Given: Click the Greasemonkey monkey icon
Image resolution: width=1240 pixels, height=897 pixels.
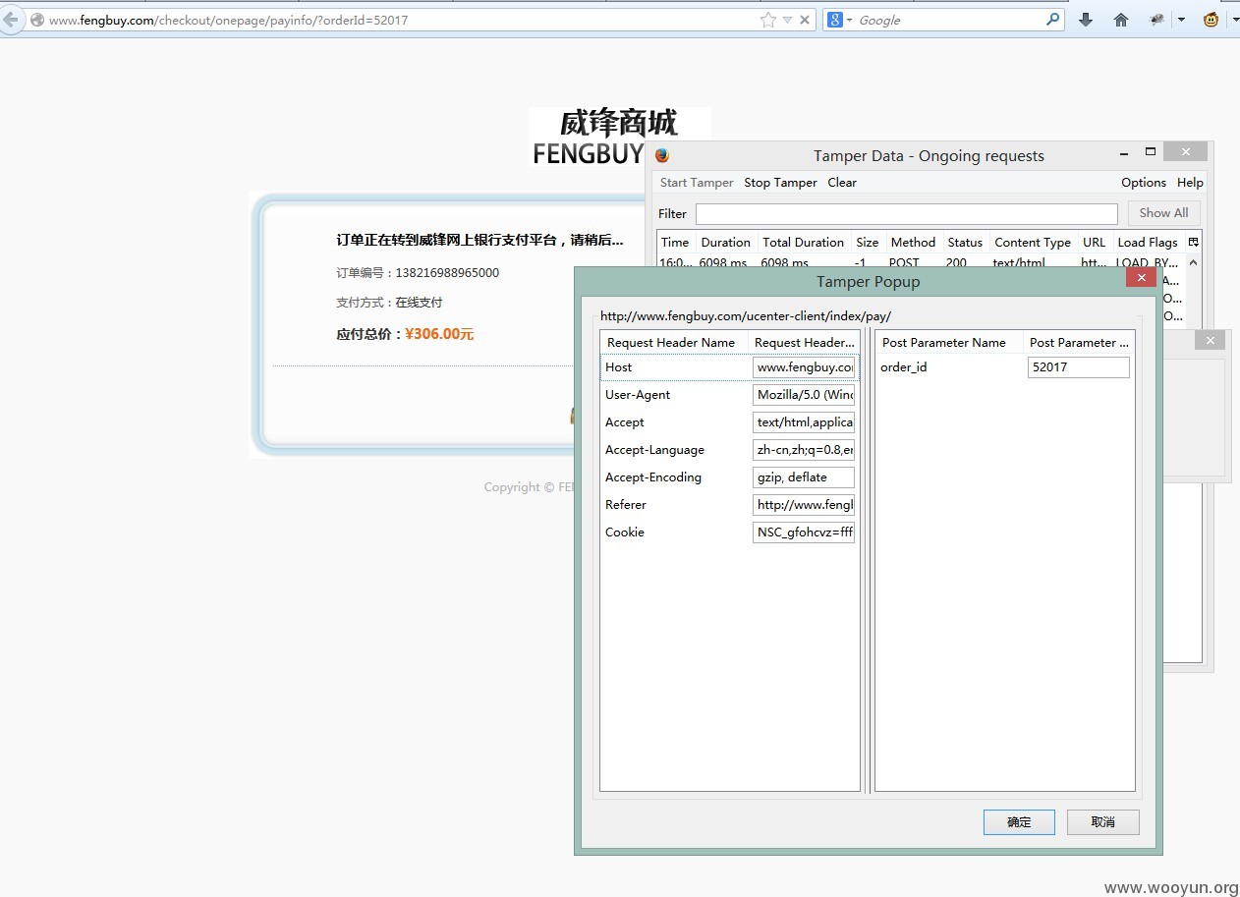Looking at the screenshot, I should coord(1211,20).
